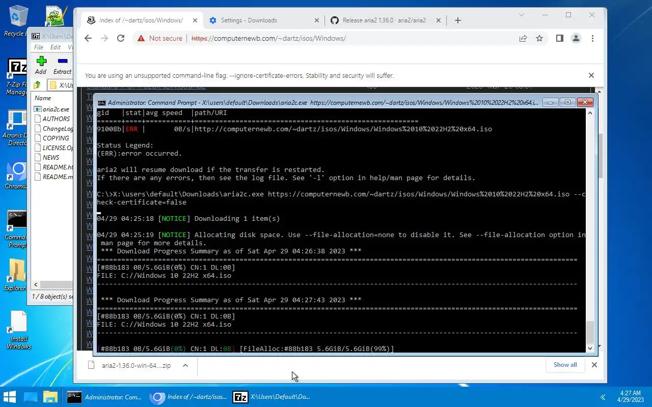The image size is (652, 407).
Task: Reload the browser page
Action: [x=121, y=38]
